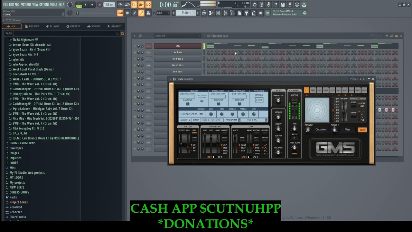Select the GMS channel button
The image size is (412, 232).
178,46
